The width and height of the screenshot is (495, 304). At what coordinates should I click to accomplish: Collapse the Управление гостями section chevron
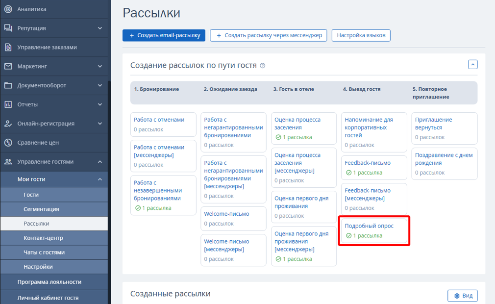pyautogui.click(x=100, y=162)
